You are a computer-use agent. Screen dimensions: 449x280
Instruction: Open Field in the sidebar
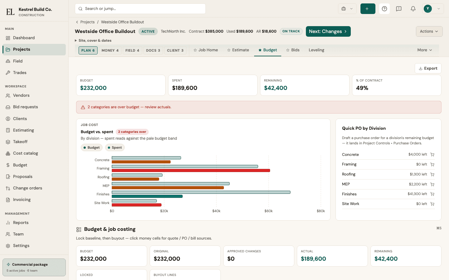click(34, 61)
